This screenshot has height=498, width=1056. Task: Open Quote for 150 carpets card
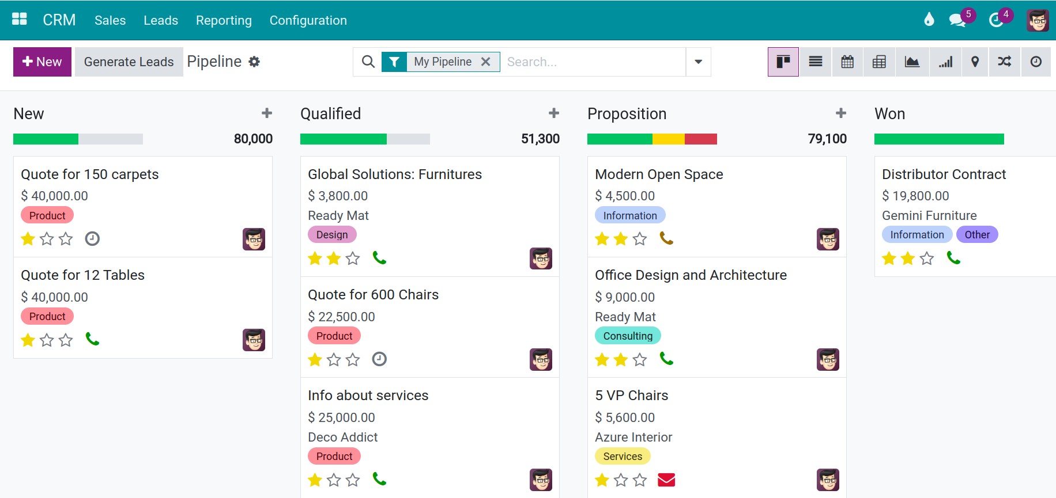click(x=143, y=207)
